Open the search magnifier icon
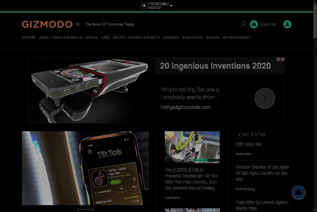This screenshot has height=212, width=317. (243, 24)
